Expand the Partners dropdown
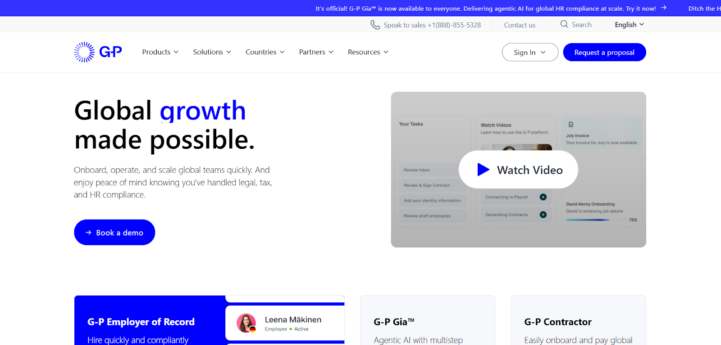 [x=316, y=52]
